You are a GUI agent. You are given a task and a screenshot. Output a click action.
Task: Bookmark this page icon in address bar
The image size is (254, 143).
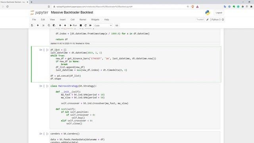tap(49, 7)
